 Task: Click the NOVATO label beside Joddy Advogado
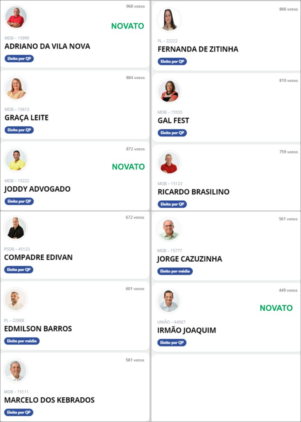click(x=128, y=166)
